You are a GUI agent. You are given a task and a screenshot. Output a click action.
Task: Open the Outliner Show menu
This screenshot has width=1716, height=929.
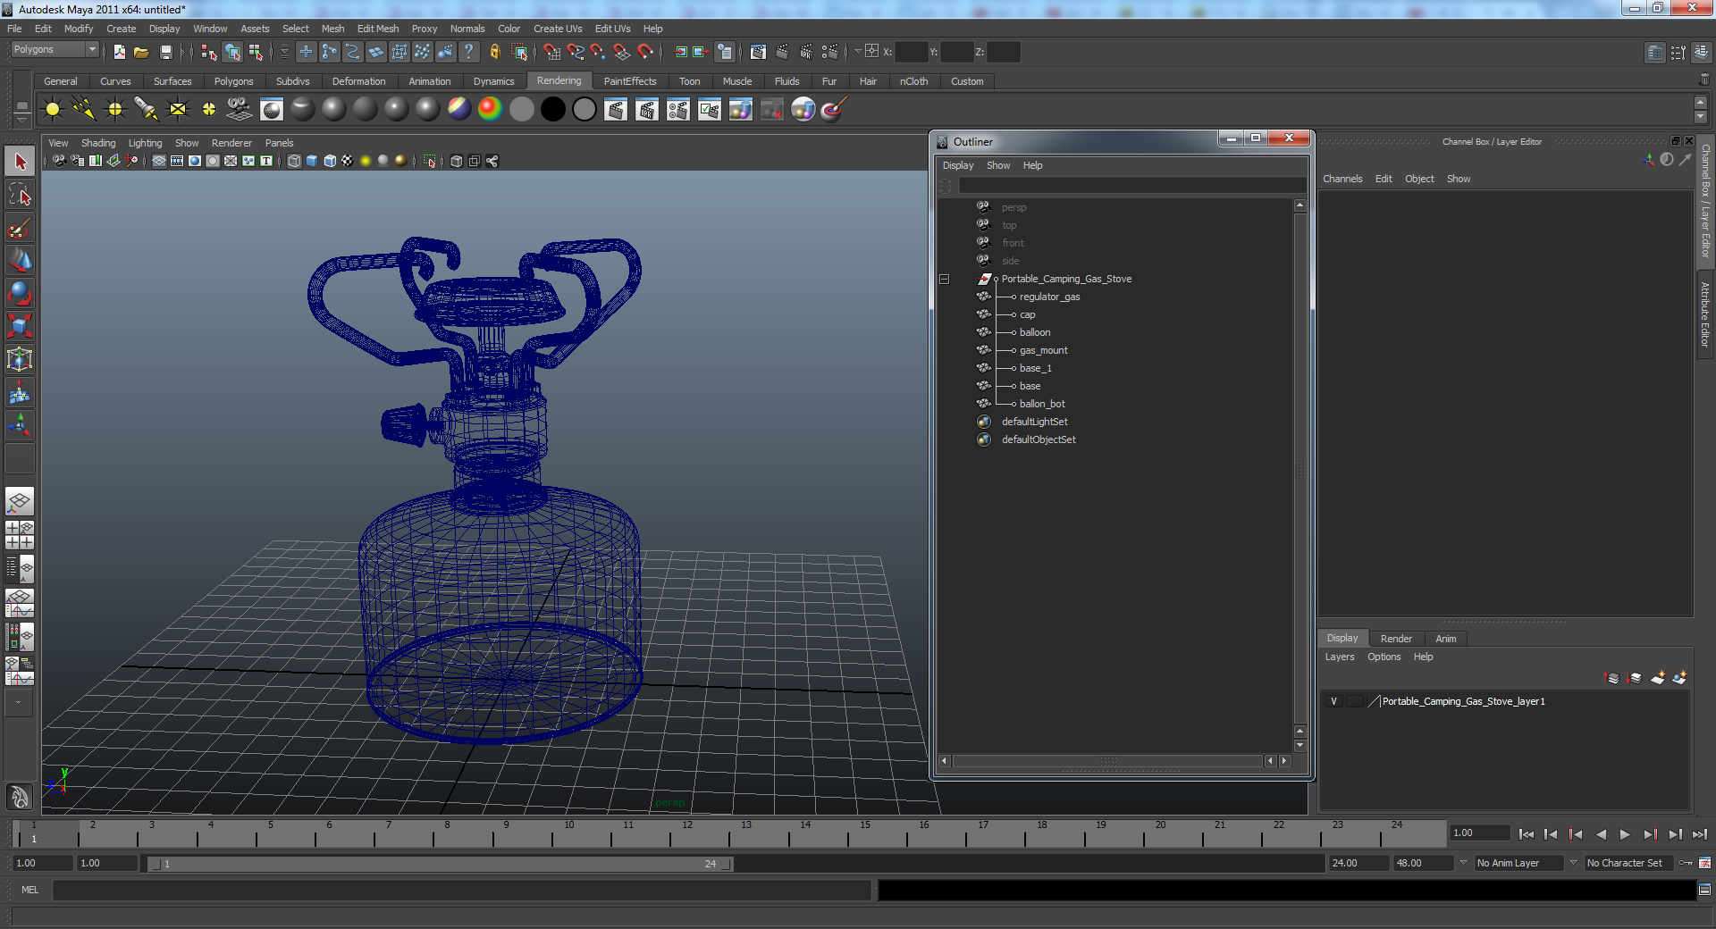coord(998,166)
